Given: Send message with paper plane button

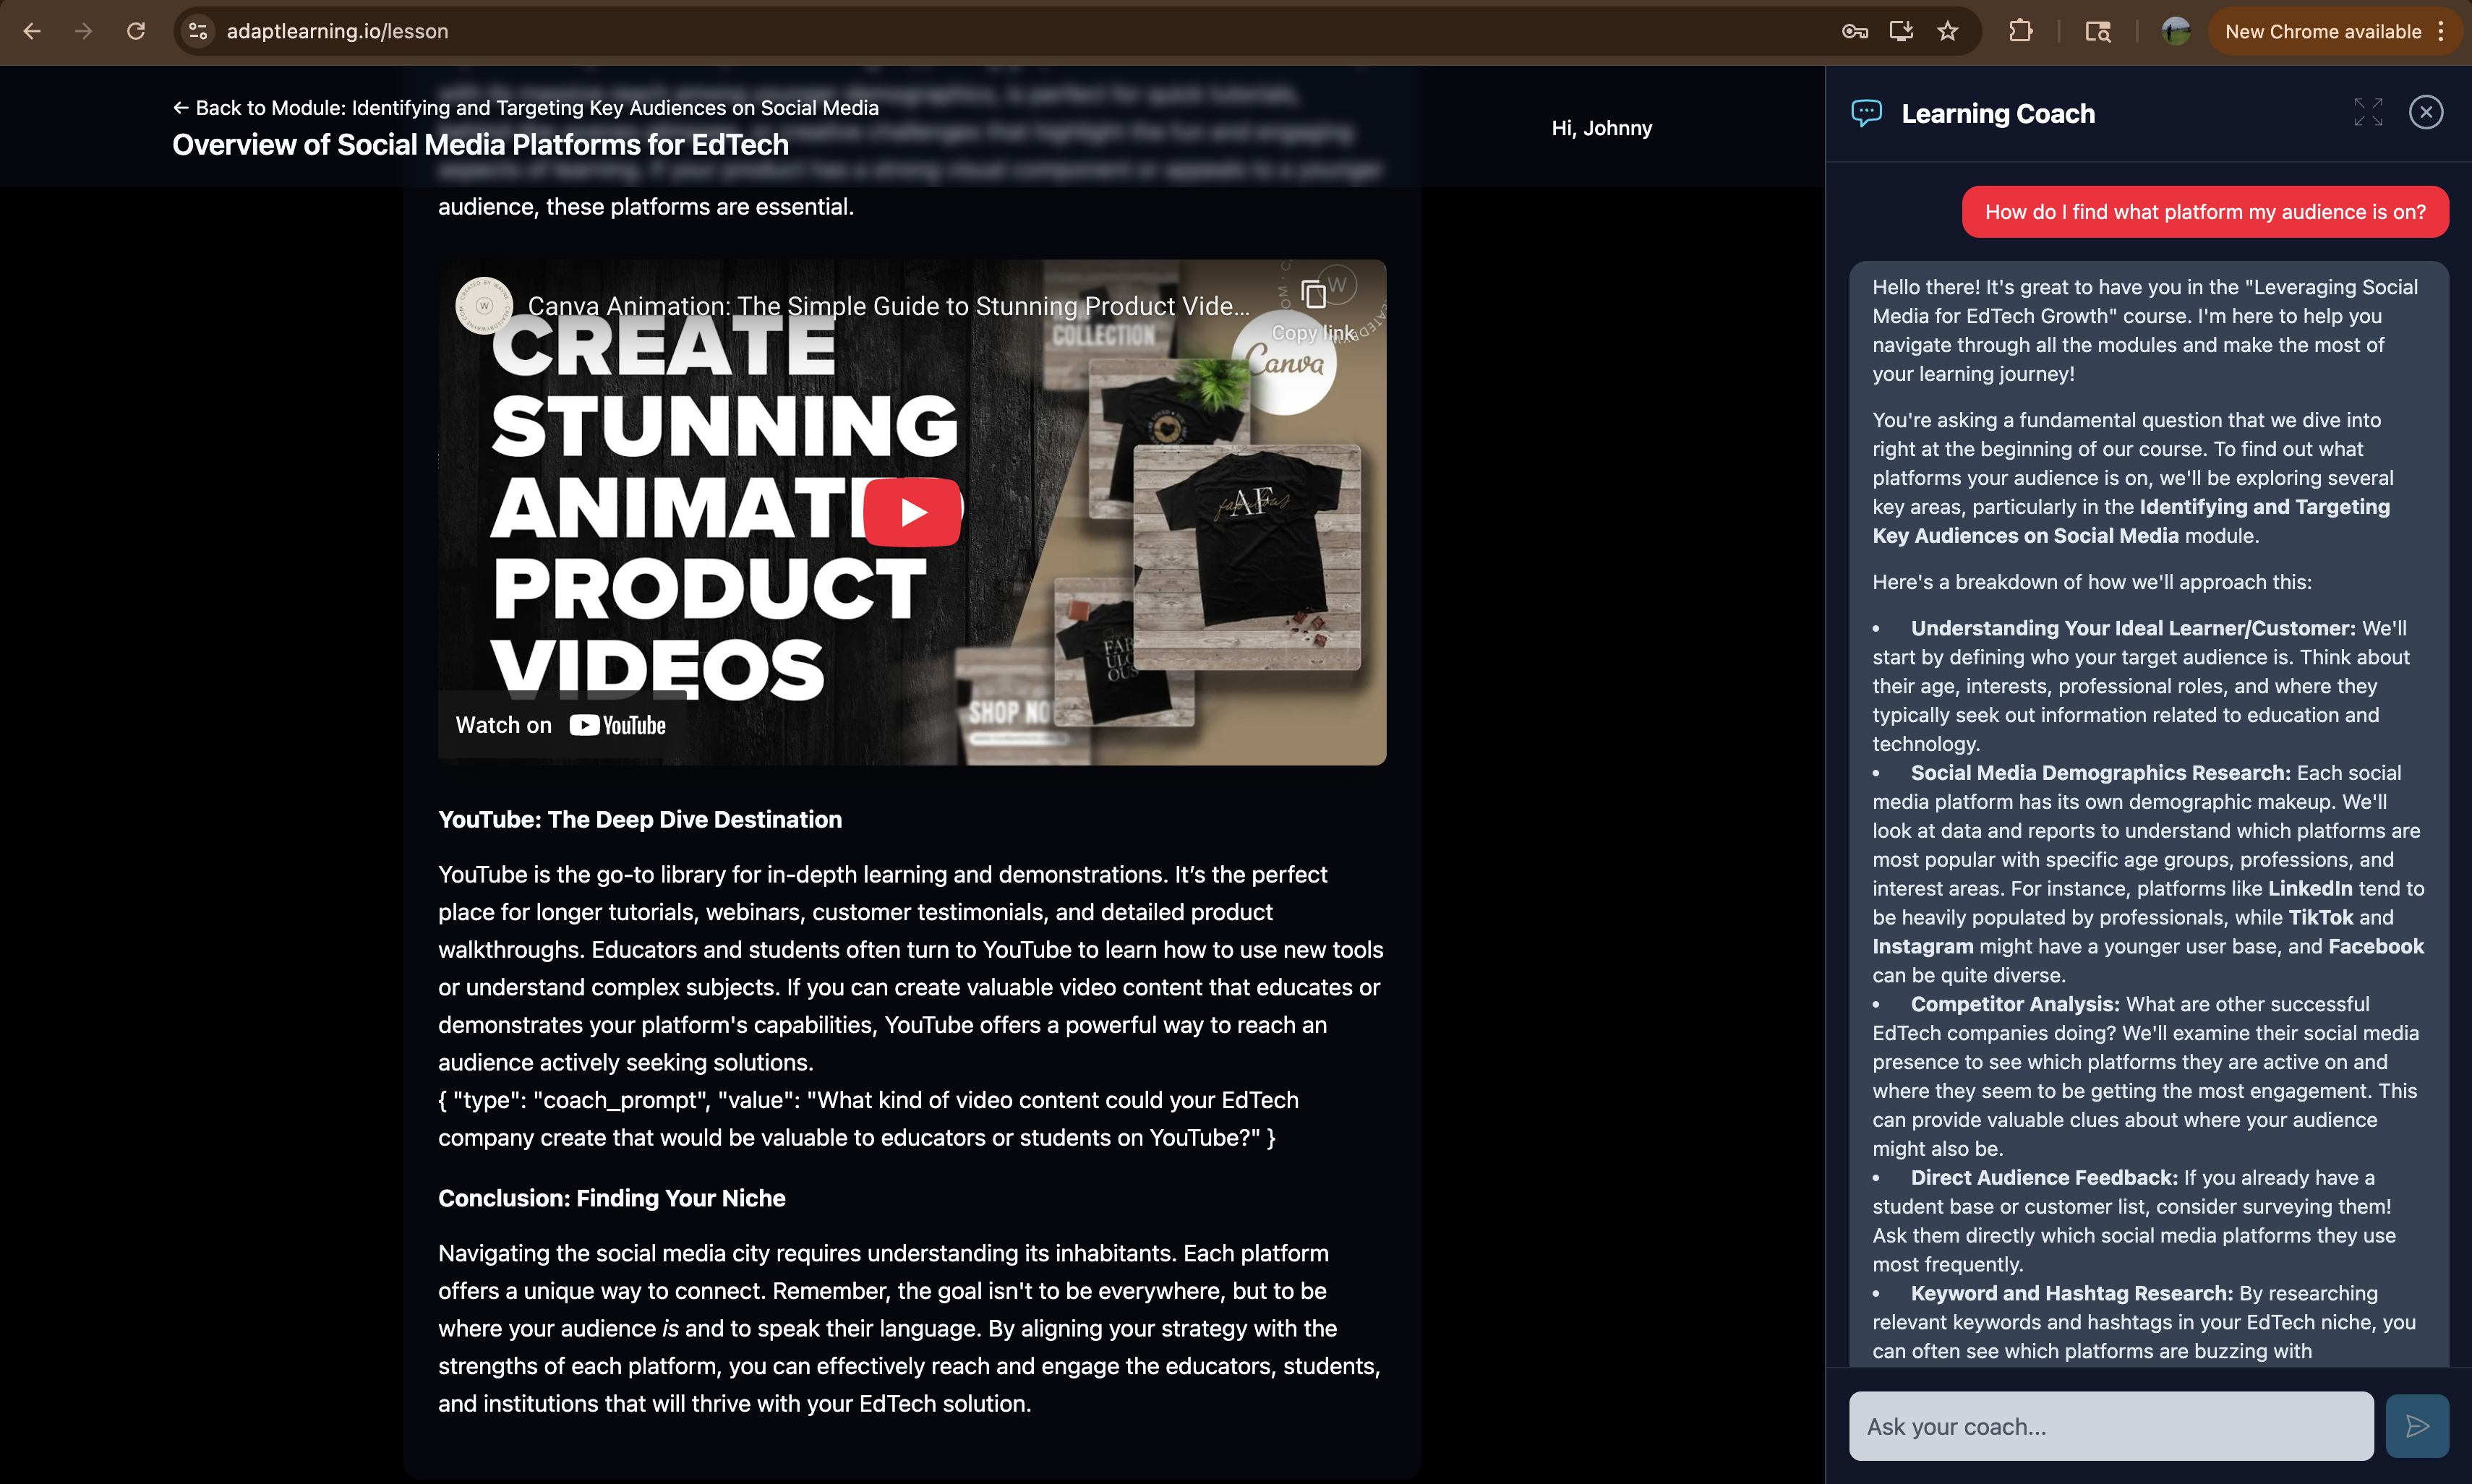Looking at the screenshot, I should pos(2416,1425).
